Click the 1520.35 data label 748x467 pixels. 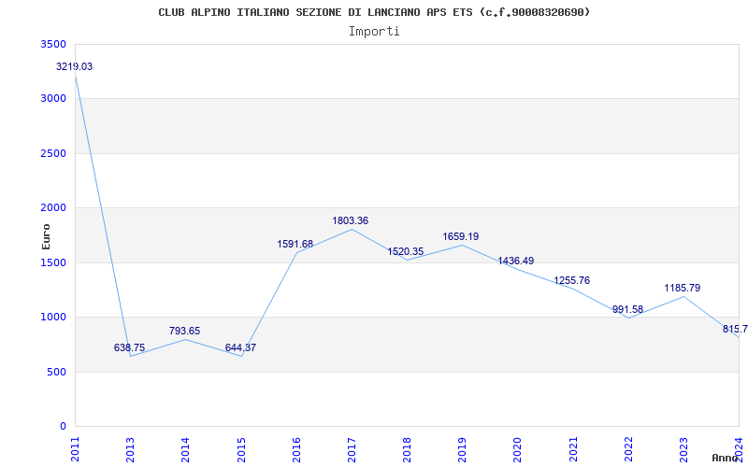coord(406,252)
